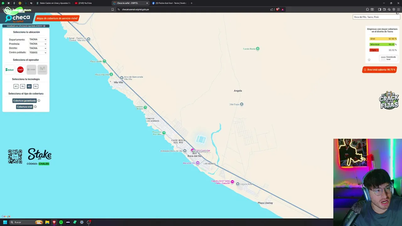Click Playa Los Arenales map marker
This screenshot has width=402, height=226.
[164, 133]
